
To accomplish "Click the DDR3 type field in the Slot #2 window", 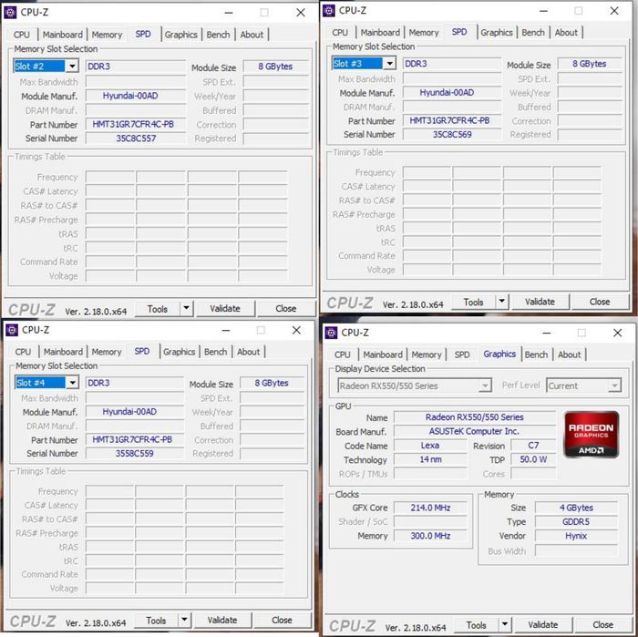I will 136,67.
